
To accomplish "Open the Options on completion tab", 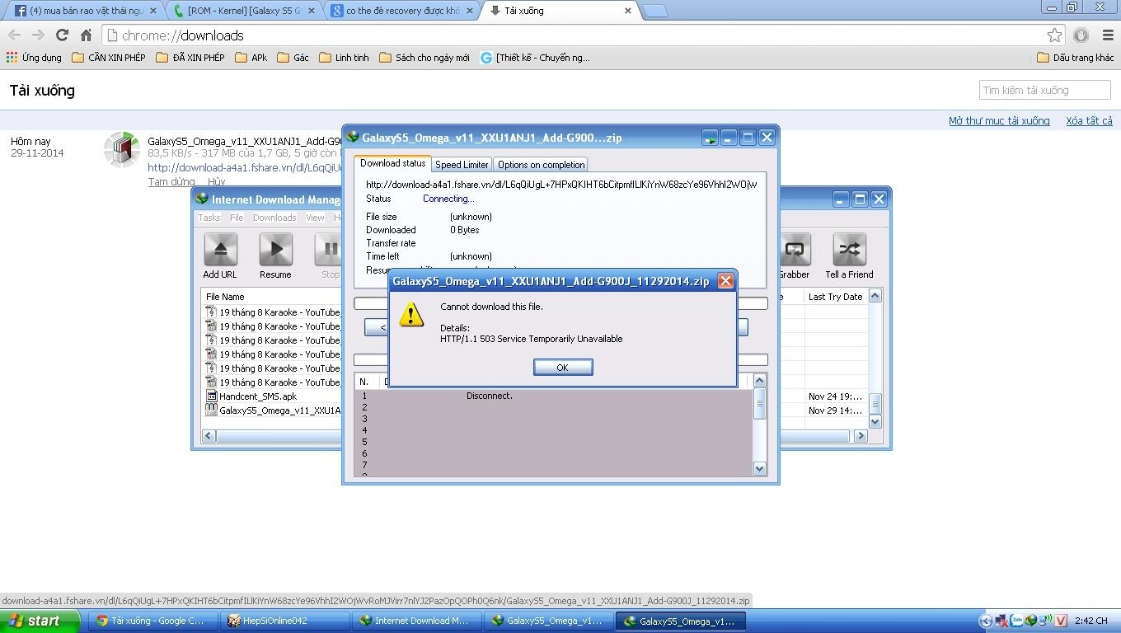I will [541, 165].
